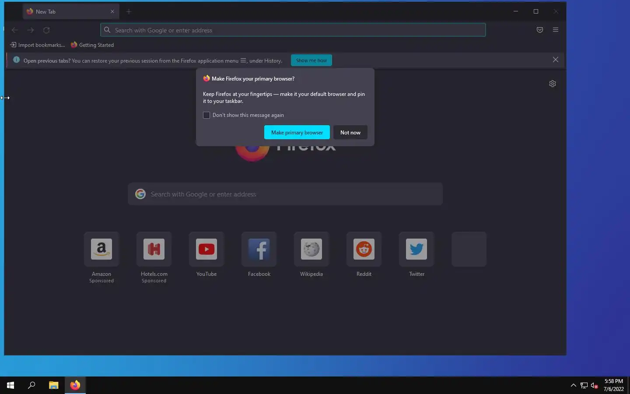
Task: Click the Forward navigation arrow
Action: tap(31, 30)
